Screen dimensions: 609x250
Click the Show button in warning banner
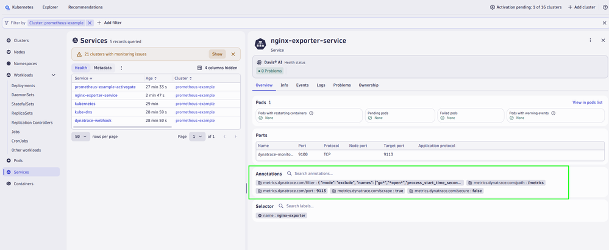(217, 54)
